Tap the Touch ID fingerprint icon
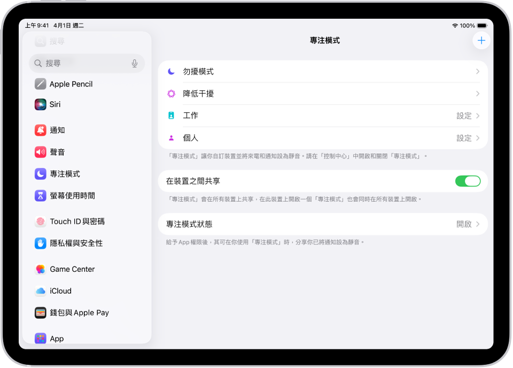 click(40, 222)
